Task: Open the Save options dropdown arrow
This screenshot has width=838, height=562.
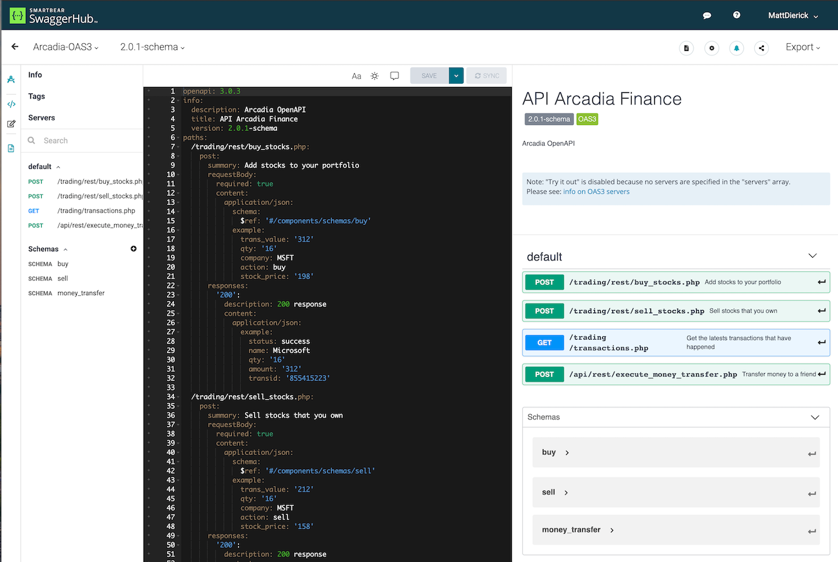Action: pos(456,76)
